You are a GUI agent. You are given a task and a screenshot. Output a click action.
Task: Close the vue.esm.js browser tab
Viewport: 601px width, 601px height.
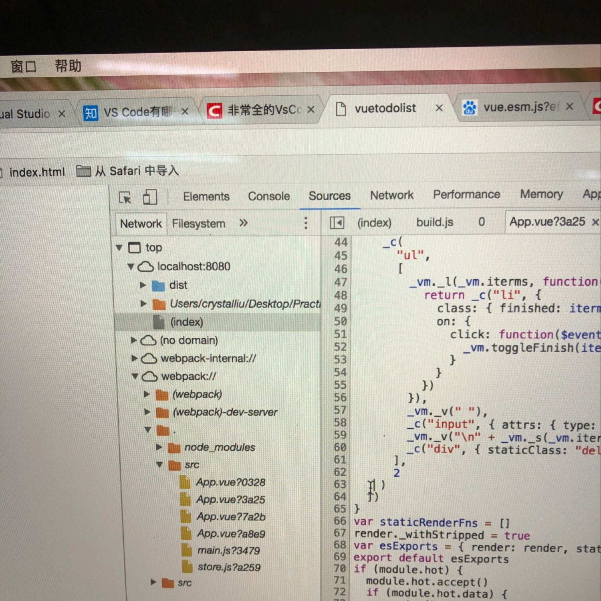[569, 106]
